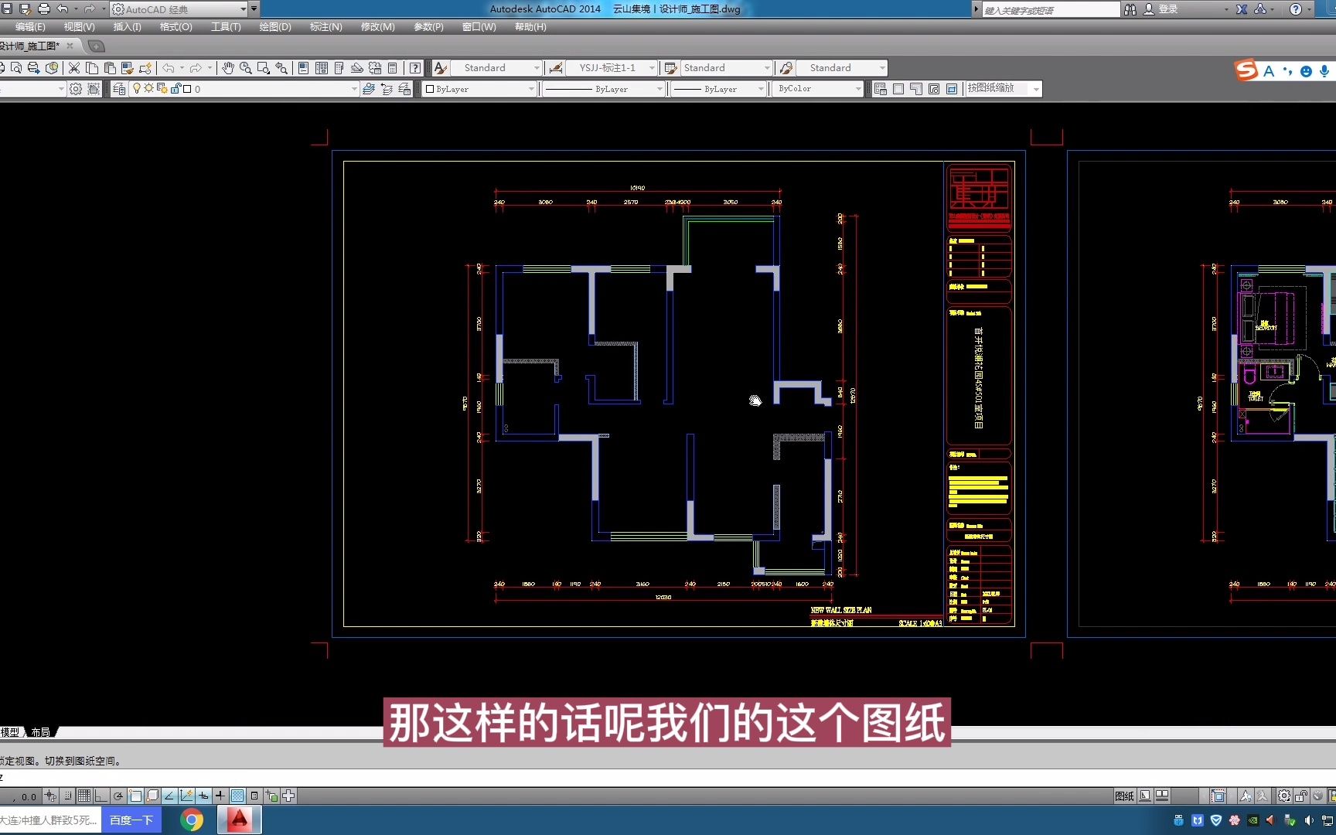Viewport: 1336px width, 835px height.
Task: Open the Multileader Style manager icon
Action: click(786, 68)
